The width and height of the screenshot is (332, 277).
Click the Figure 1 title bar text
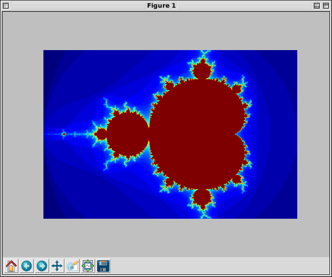pos(161,6)
